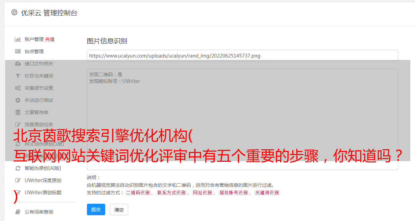The height and width of the screenshot is (221, 415).
Task: Open 栏目与关键词 menu item
Action: click(x=39, y=76)
